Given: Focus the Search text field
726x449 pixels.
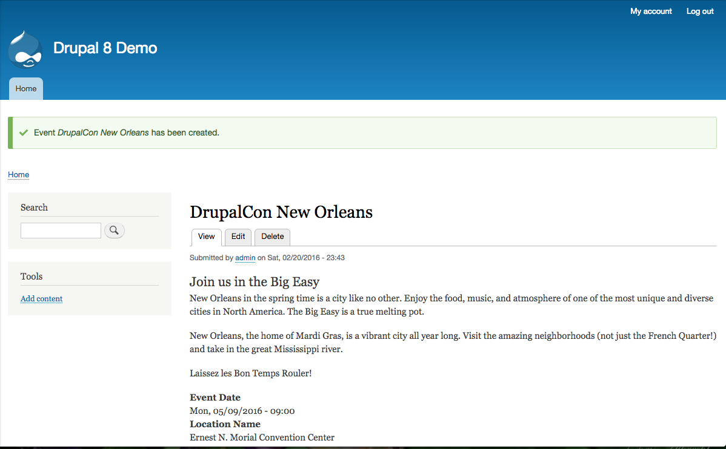Looking at the screenshot, I should (61, 231).
